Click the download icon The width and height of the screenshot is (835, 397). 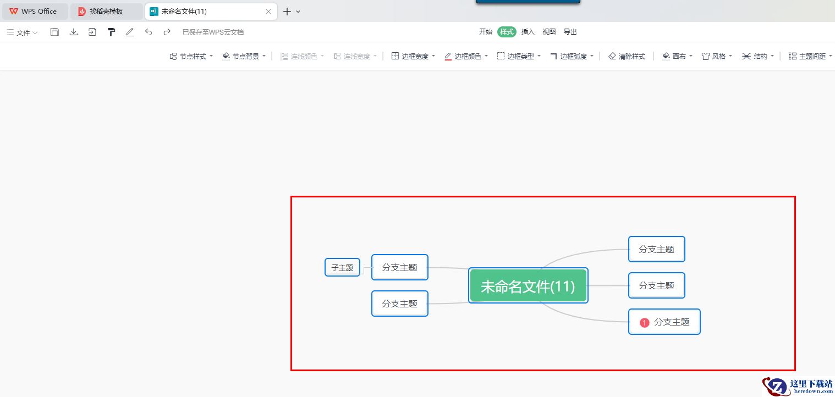click(x=74, y=32)
